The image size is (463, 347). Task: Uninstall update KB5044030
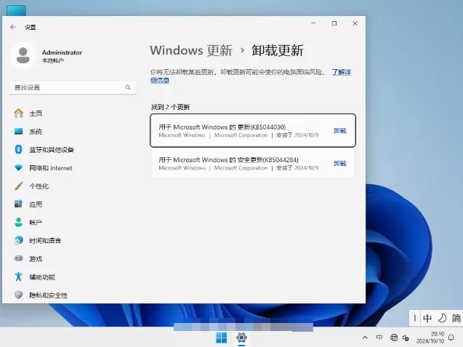[340, 131]
